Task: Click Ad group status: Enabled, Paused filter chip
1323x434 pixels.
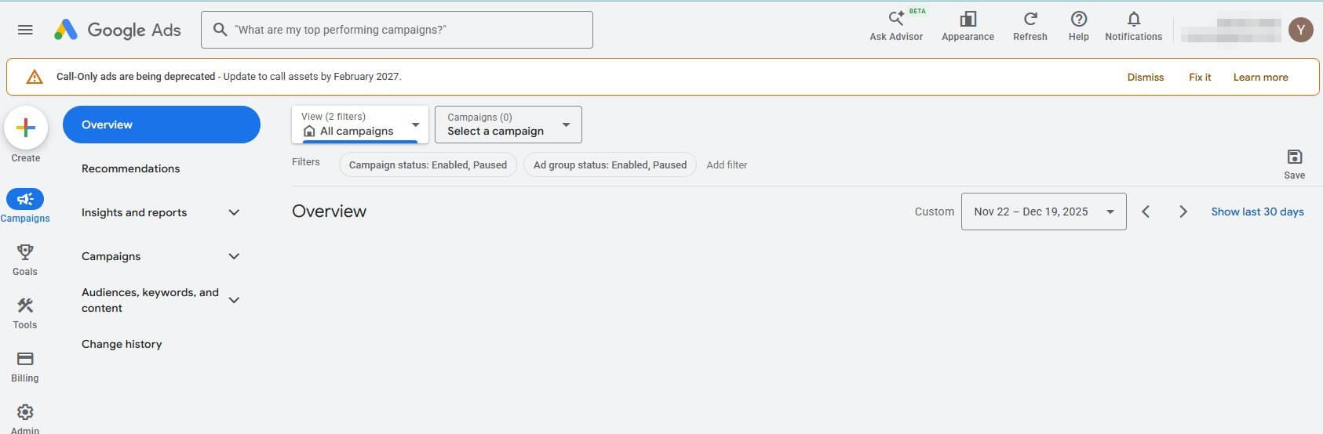Action: coord(610,165)
